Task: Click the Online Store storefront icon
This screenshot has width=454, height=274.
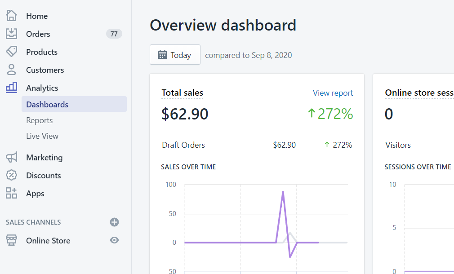Action: (x=11, y=240)
